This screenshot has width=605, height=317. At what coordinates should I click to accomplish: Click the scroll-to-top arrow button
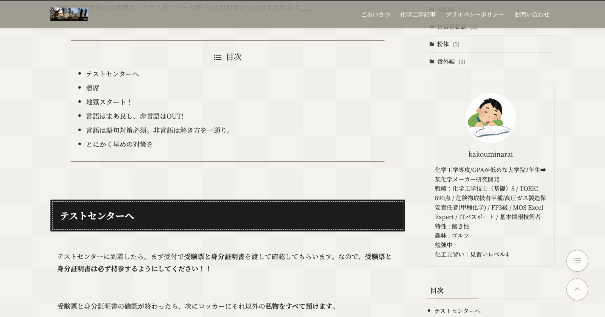[577, 289]
